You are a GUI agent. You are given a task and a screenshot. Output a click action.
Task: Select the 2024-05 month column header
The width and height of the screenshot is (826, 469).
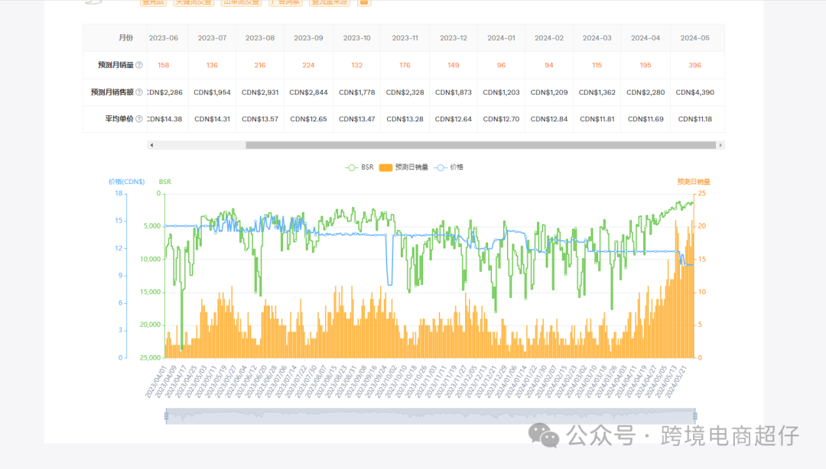point(694,38)
